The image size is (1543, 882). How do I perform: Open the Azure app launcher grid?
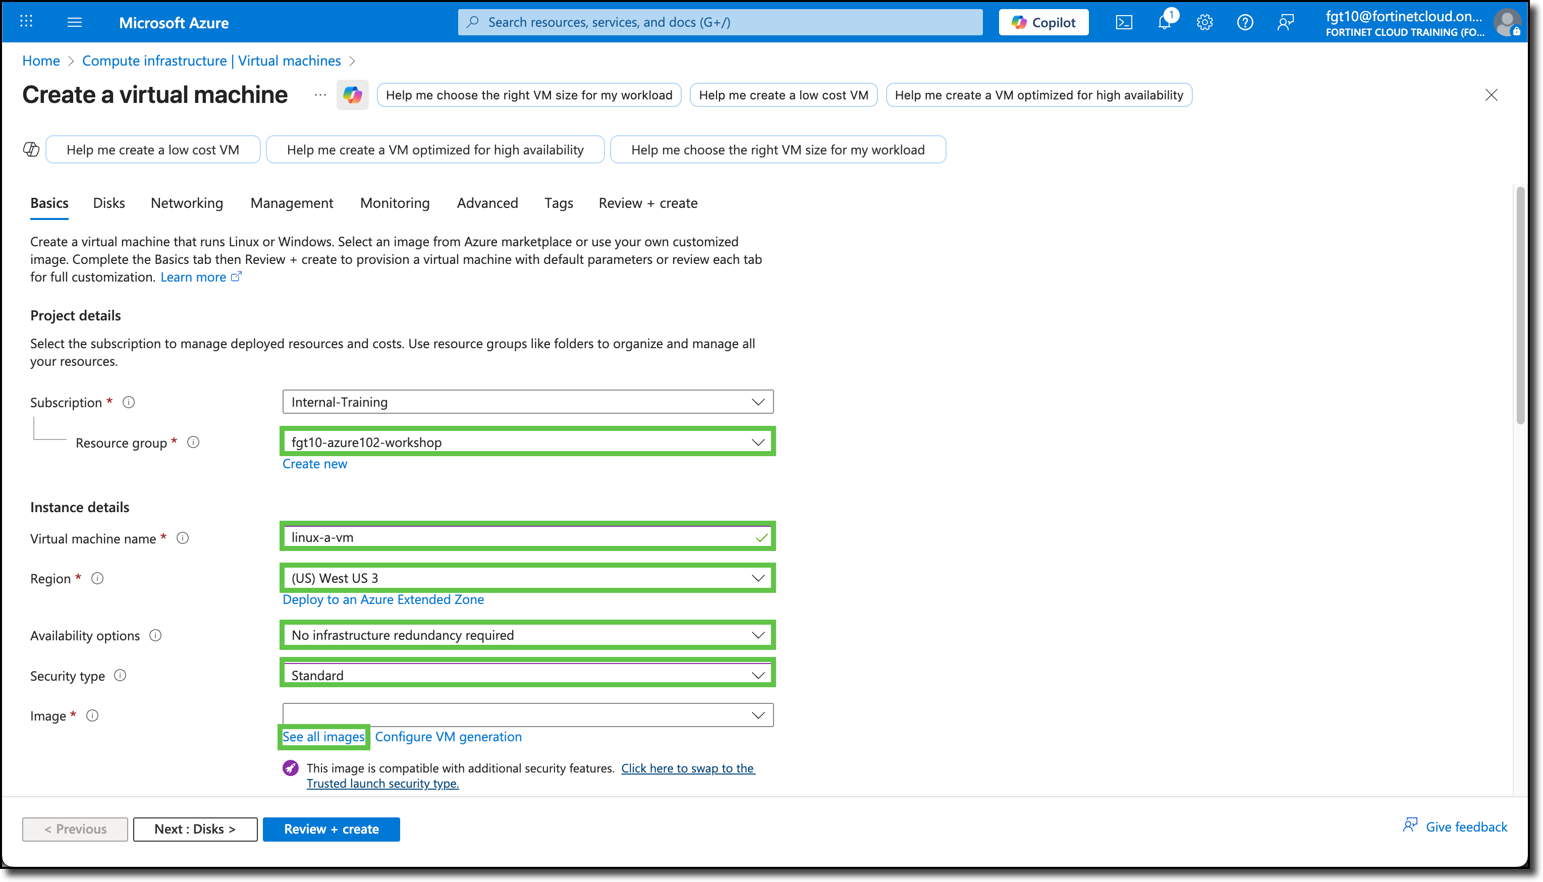[x=25, y=22]
